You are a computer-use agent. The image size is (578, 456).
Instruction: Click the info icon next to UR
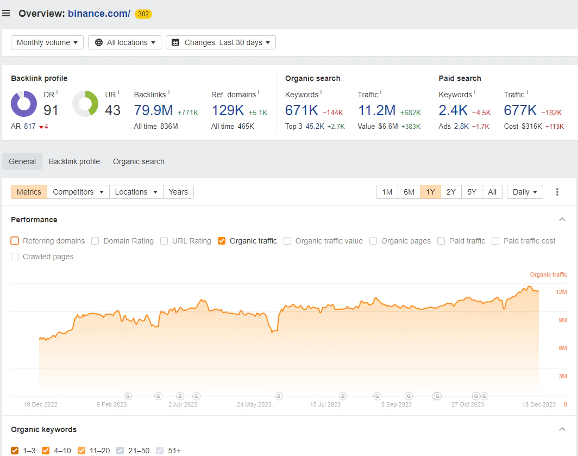pos(118,92)
